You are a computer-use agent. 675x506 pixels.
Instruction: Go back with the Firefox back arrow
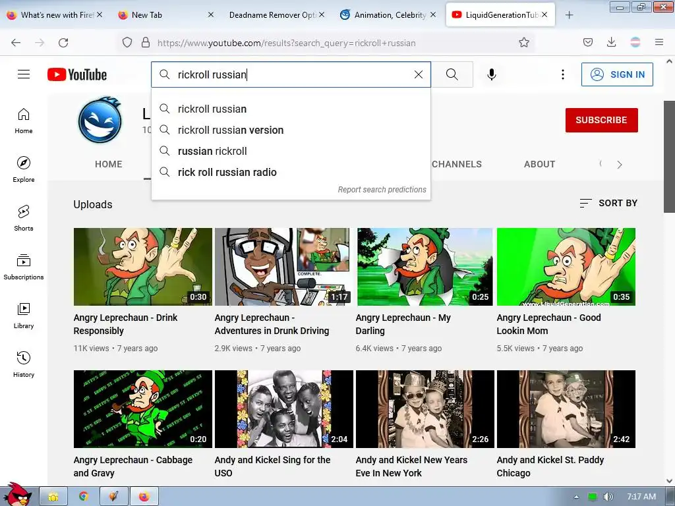[16, 43]
